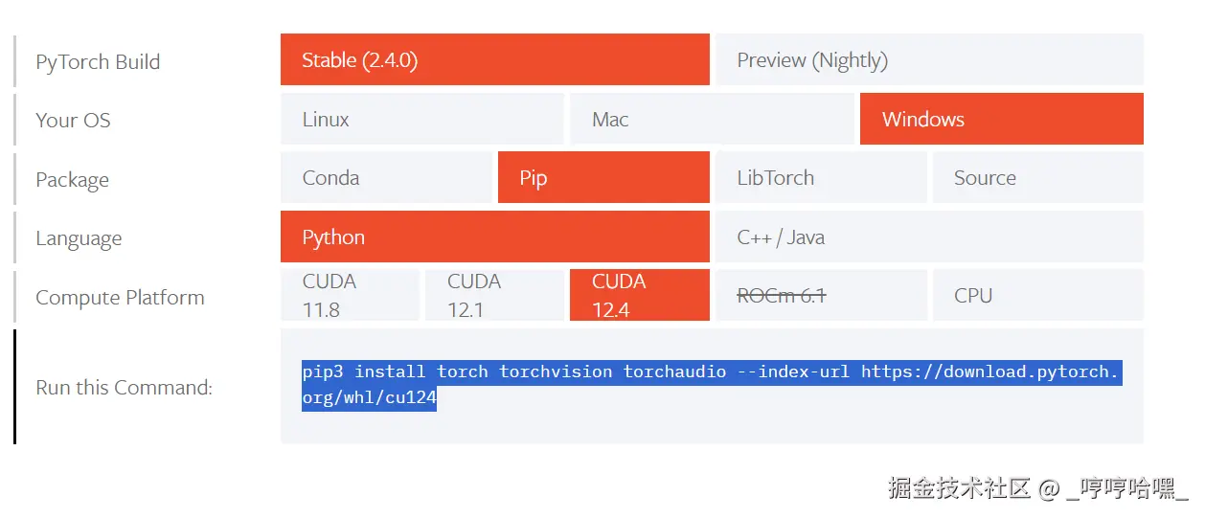Viewport: 1205px width, 518px height.
Task: Select Linux as your OS
Action: tap(422, 120)
